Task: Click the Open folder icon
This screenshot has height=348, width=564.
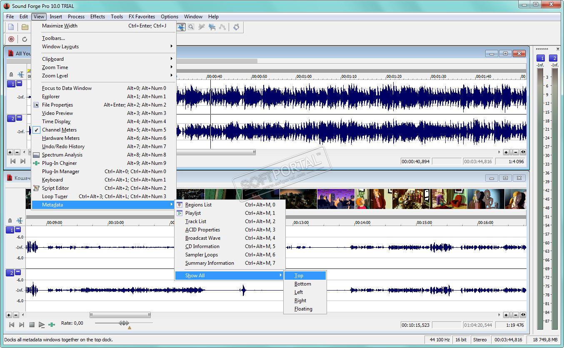Action: coord(25,27)
